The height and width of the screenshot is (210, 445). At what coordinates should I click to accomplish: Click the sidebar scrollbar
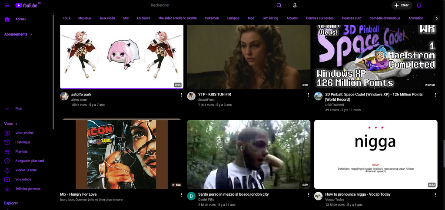[x=53, y=72]
